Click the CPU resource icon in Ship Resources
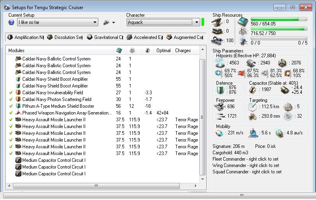This screenshot has height=200, width=316. tap(243, 21)
